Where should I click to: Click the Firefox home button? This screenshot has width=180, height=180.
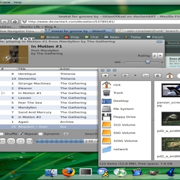(15, 22)
